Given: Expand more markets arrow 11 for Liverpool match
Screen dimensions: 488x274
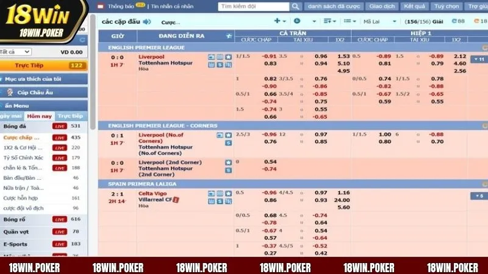Looking at the screenshot, I should tap(479, 59).
